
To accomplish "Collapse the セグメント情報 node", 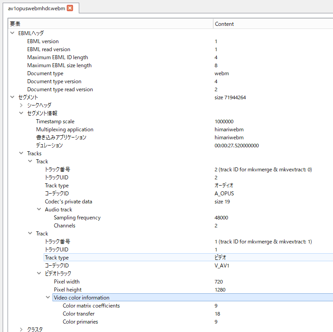I will pos(21,113).
